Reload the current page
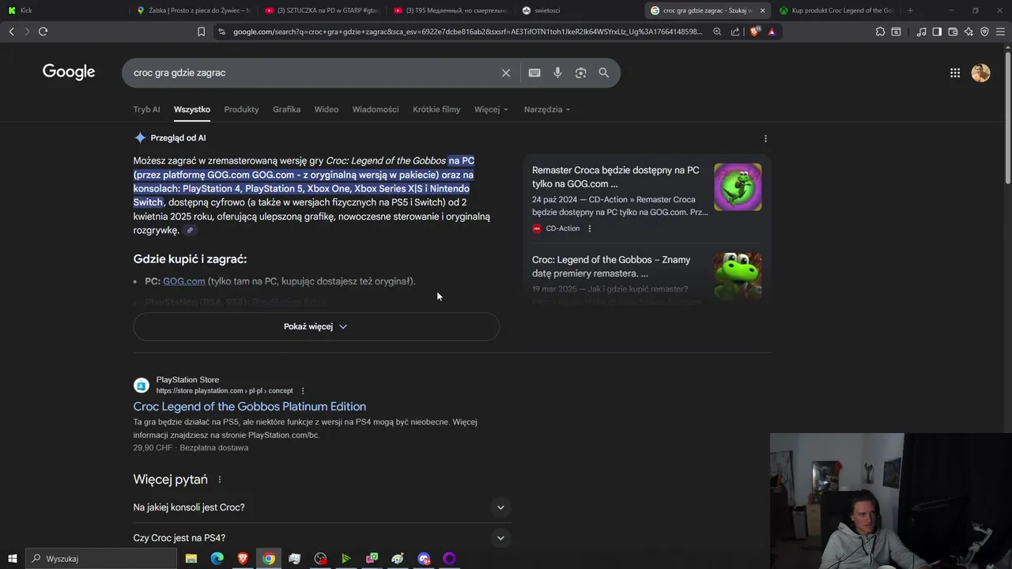The image size is (1012, 569). pyautogui.click(x=43, y=32)
